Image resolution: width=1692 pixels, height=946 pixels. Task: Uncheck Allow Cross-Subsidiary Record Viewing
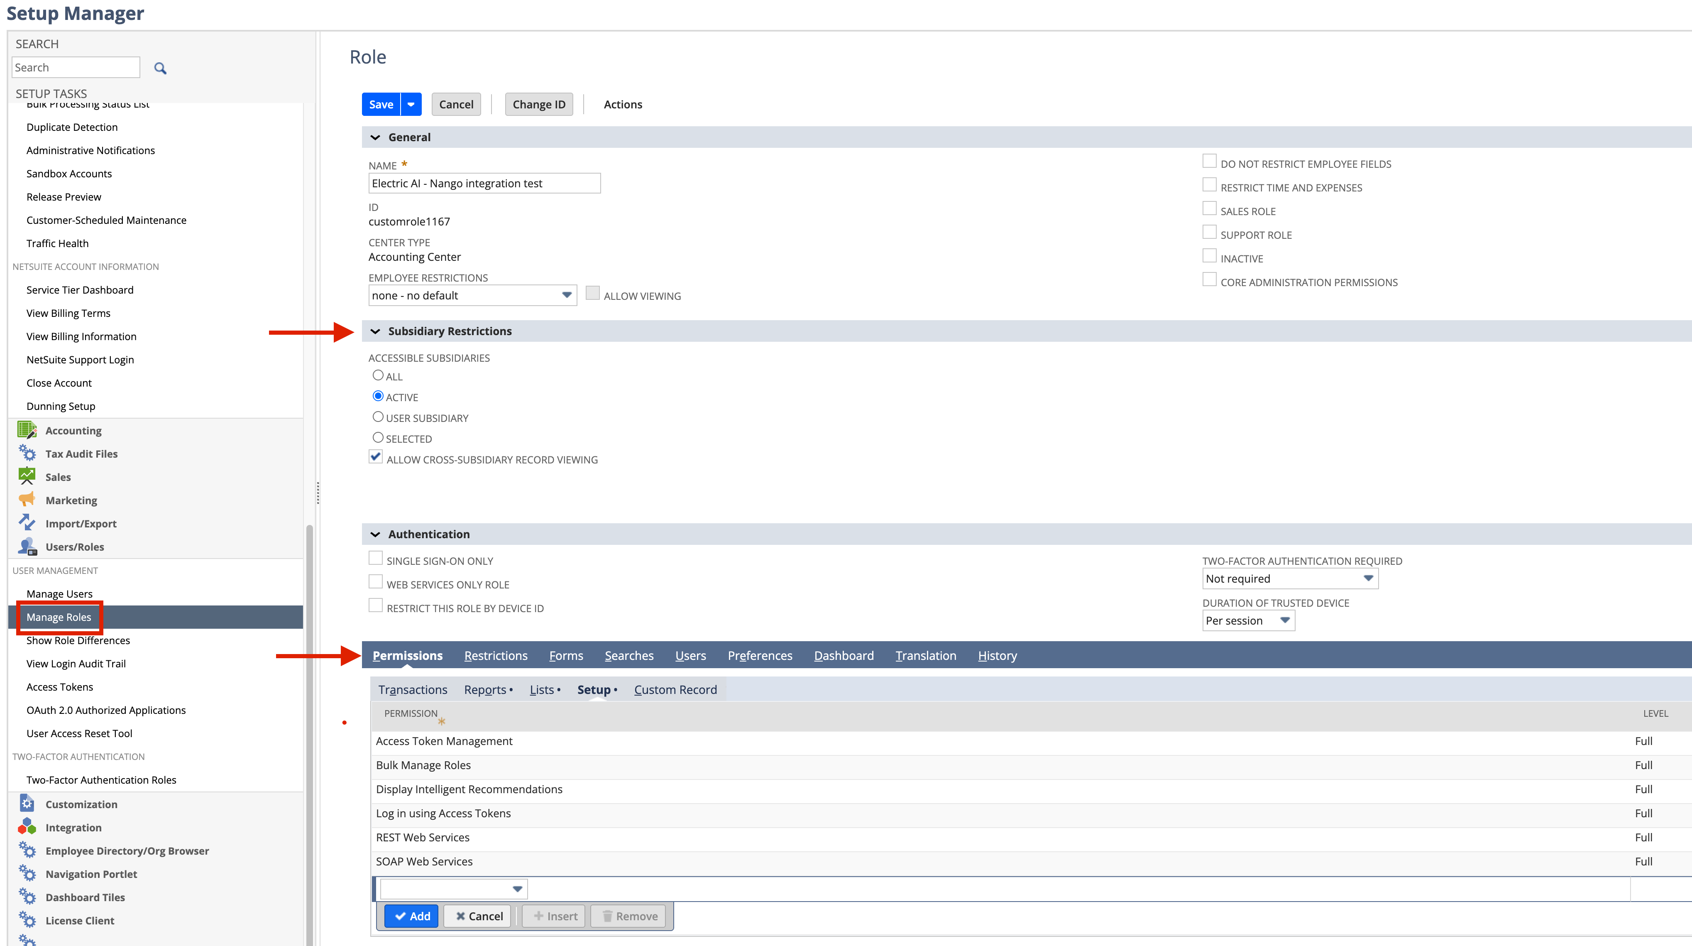376,457
